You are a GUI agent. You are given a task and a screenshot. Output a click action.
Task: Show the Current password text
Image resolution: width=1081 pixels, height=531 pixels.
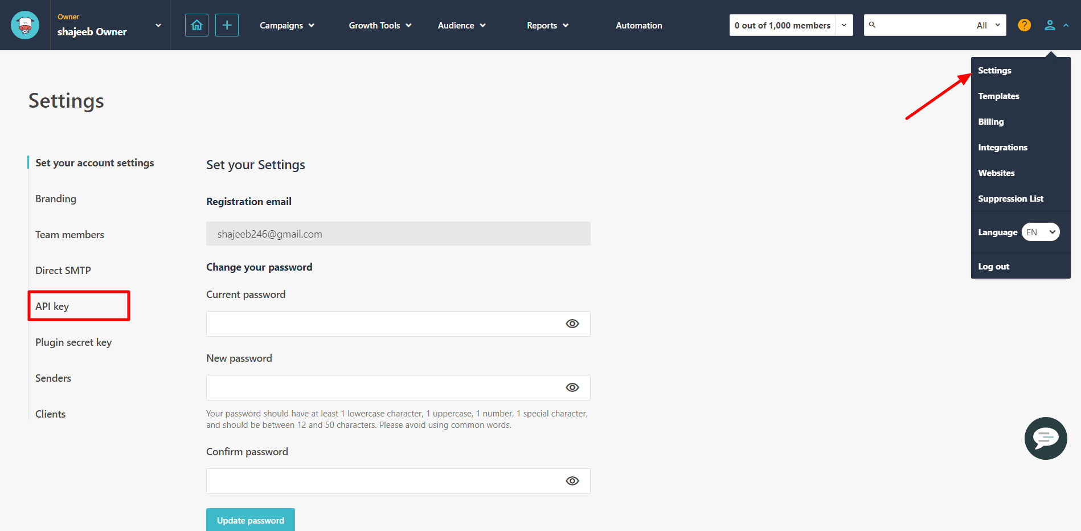[572, 324]
